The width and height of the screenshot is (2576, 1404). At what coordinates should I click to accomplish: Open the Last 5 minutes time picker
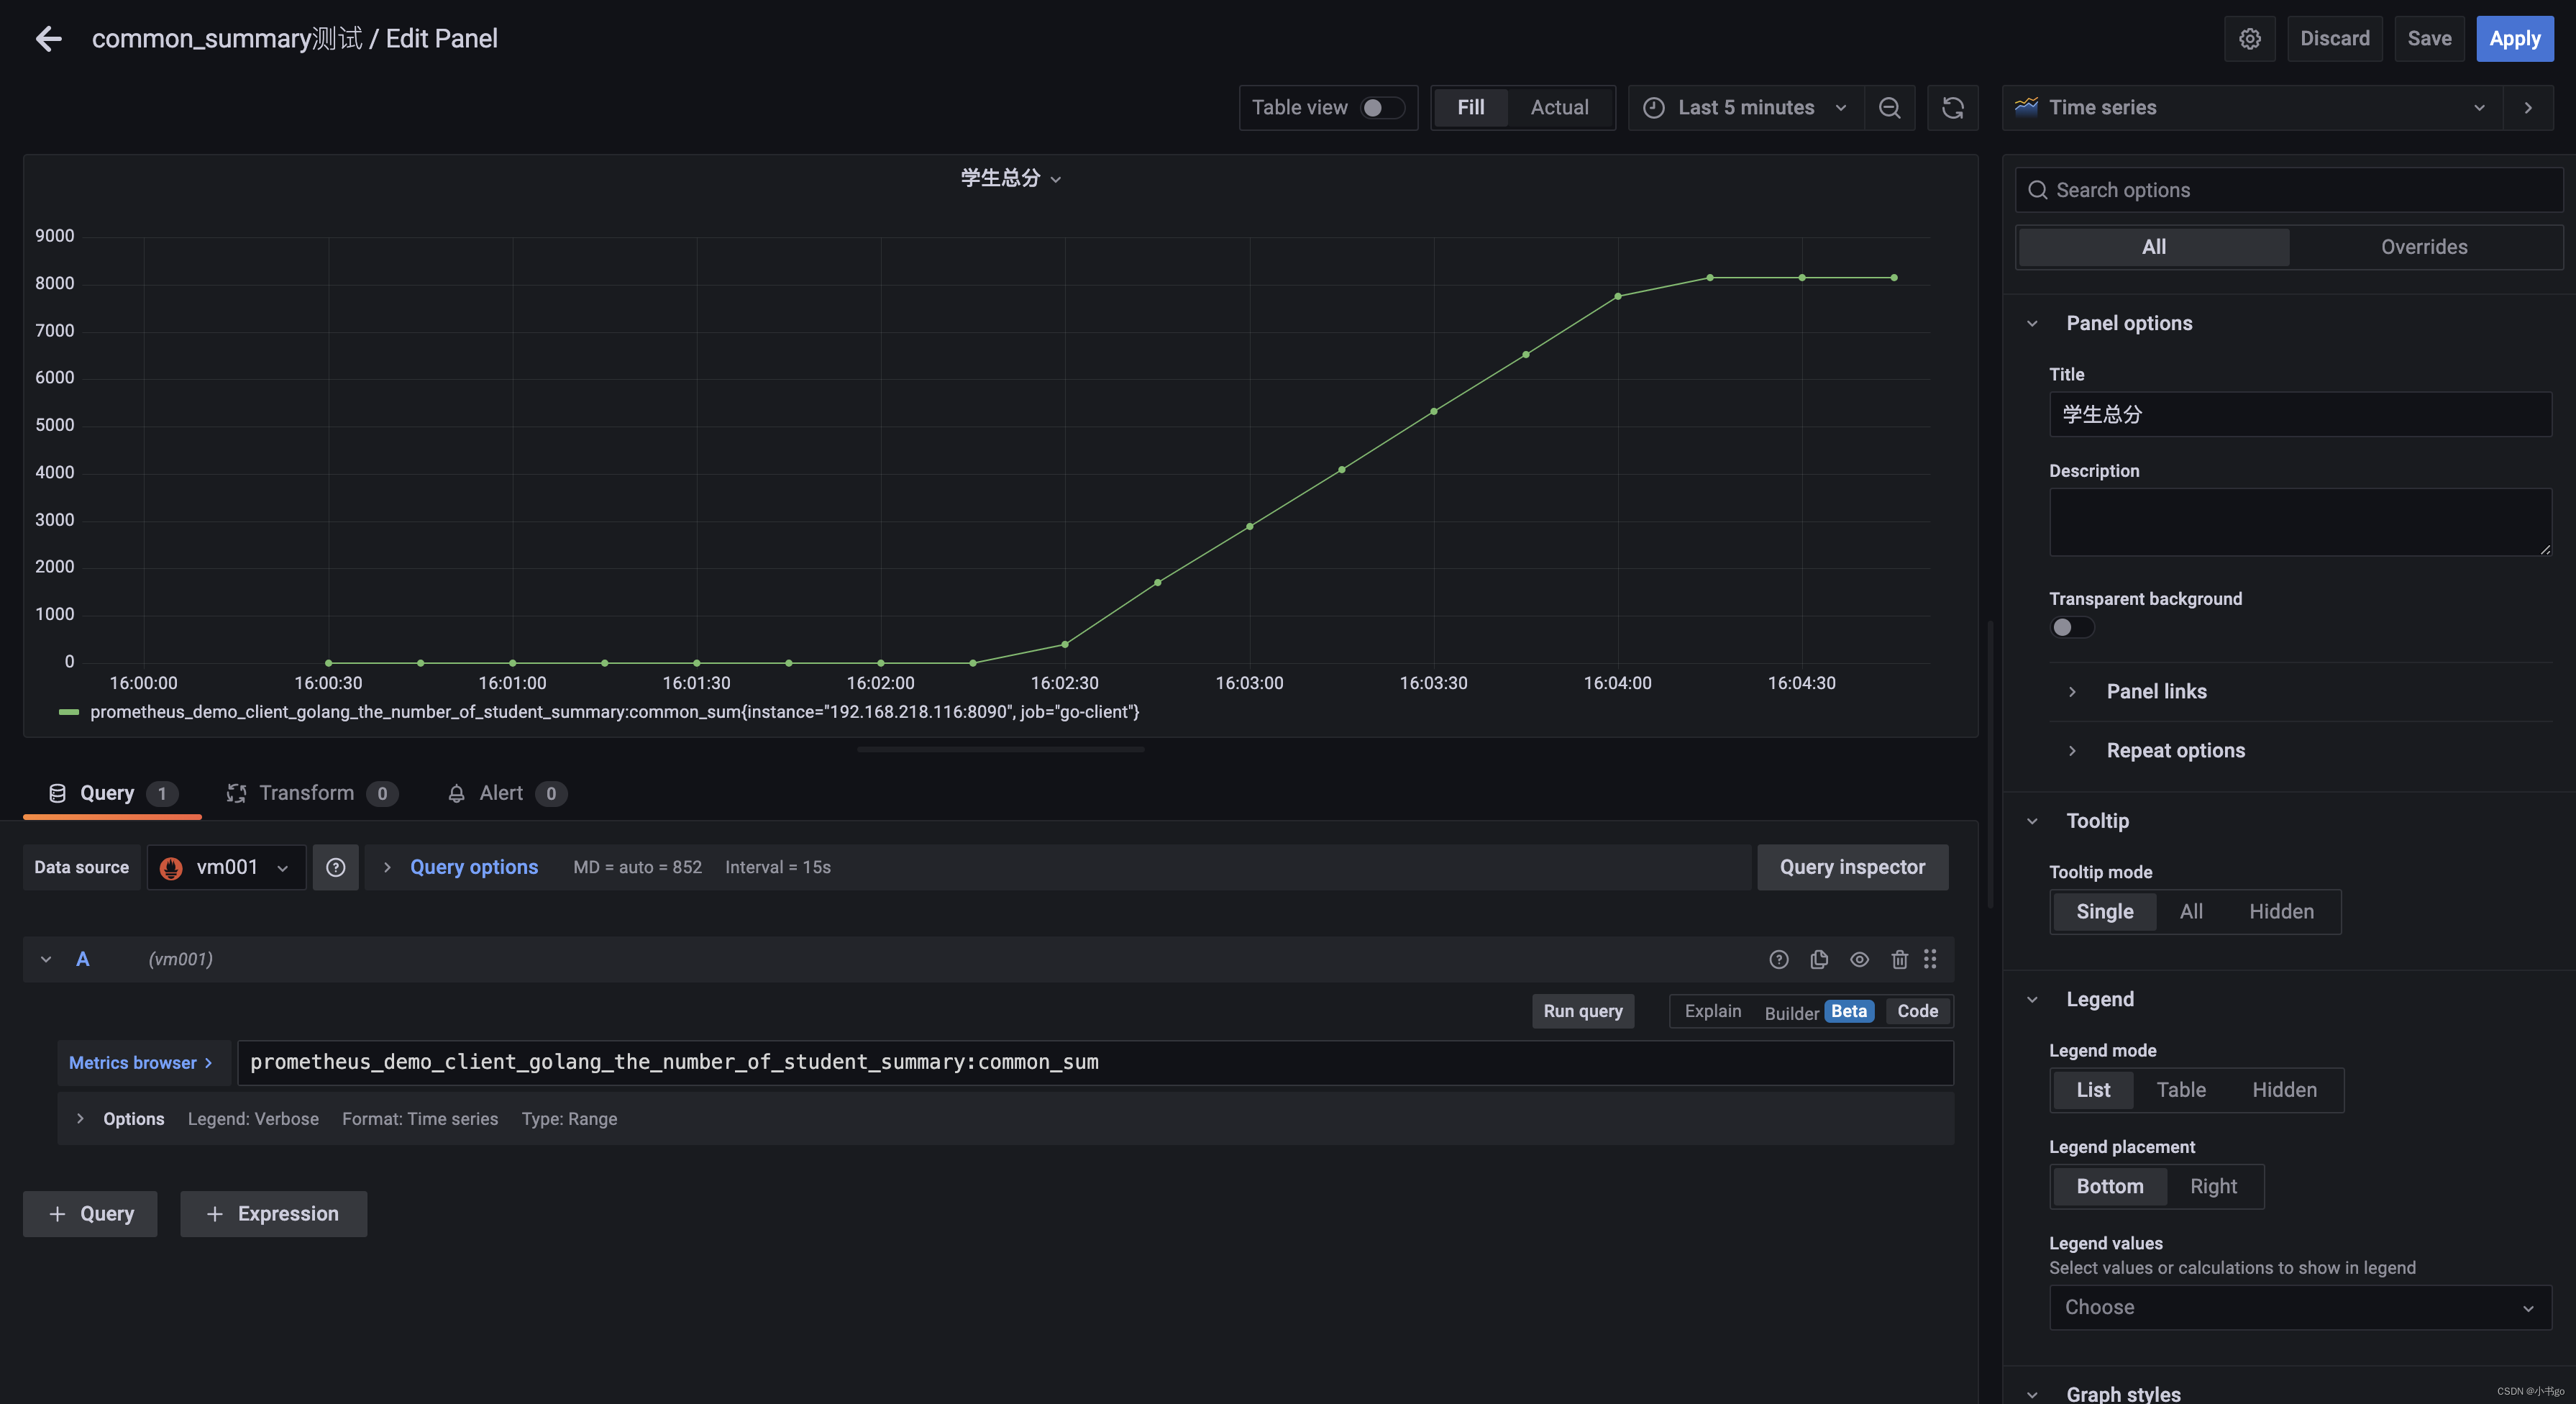1745,108
